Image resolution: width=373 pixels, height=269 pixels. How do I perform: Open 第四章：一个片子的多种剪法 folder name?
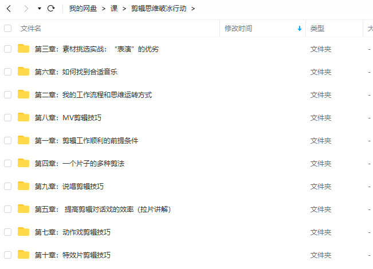(x=80, y=163)
